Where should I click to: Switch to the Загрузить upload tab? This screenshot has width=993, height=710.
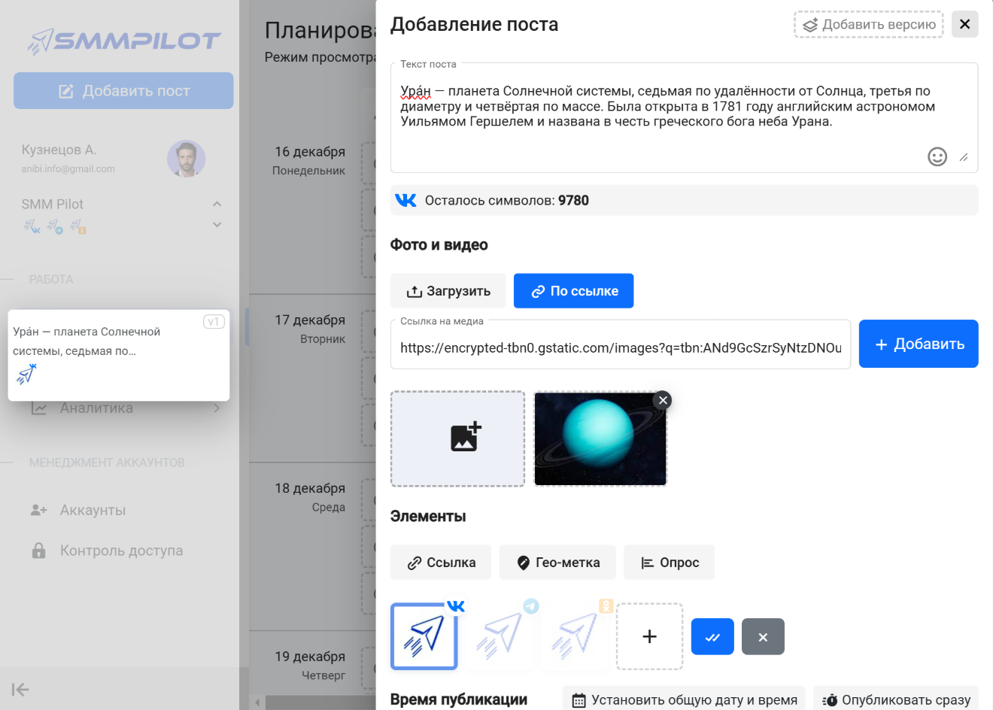click(448, 291)
